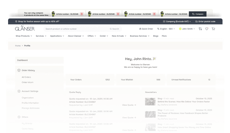Click the Order History box icon
Image resolution: width=230 pixels, height=133 pixels.
(x=19, y=70)
